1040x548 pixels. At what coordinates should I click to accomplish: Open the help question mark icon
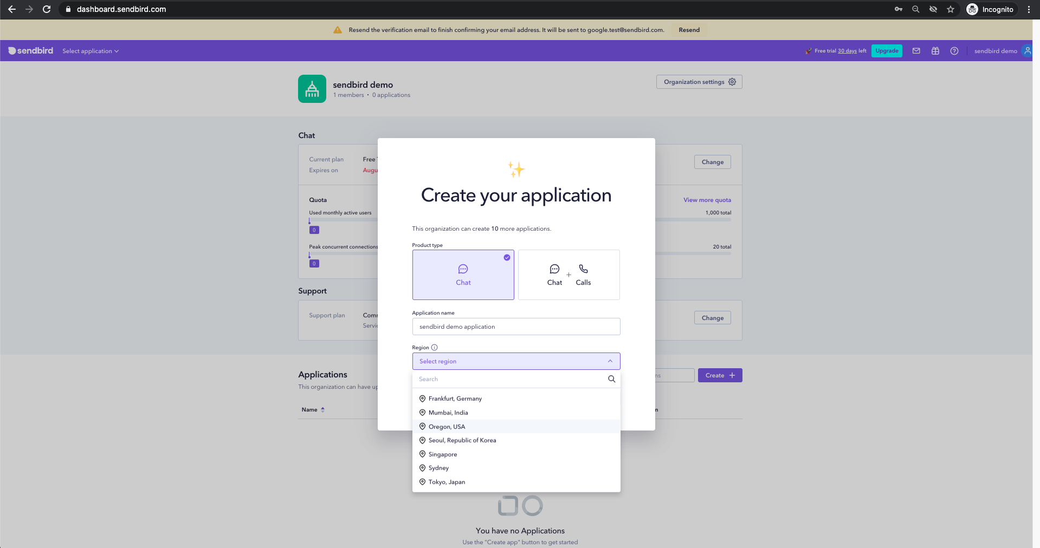(954, 51)
